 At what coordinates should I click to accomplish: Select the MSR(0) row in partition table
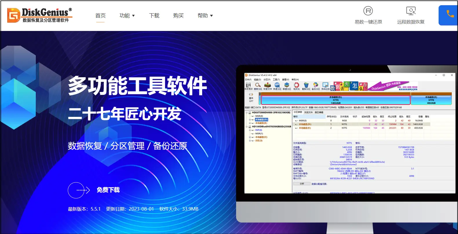tap(362, 121)
